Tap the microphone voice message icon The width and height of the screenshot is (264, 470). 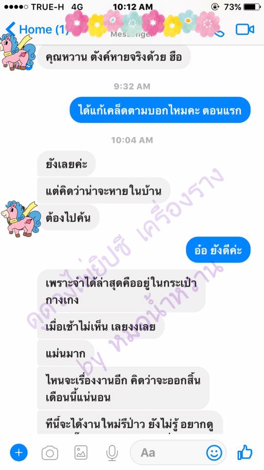tap(112, 452)
